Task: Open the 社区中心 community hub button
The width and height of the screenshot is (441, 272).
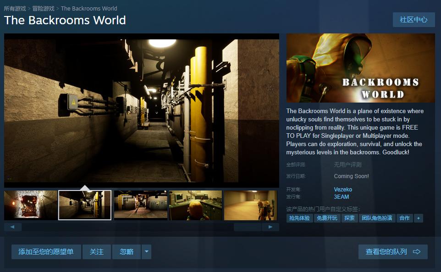Action: pyautogui.click(x=413, y=20)
